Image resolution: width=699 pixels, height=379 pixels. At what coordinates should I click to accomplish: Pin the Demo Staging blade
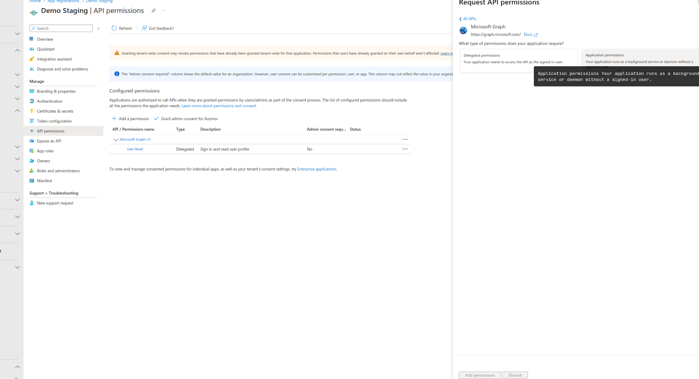[x=153, y=10]
